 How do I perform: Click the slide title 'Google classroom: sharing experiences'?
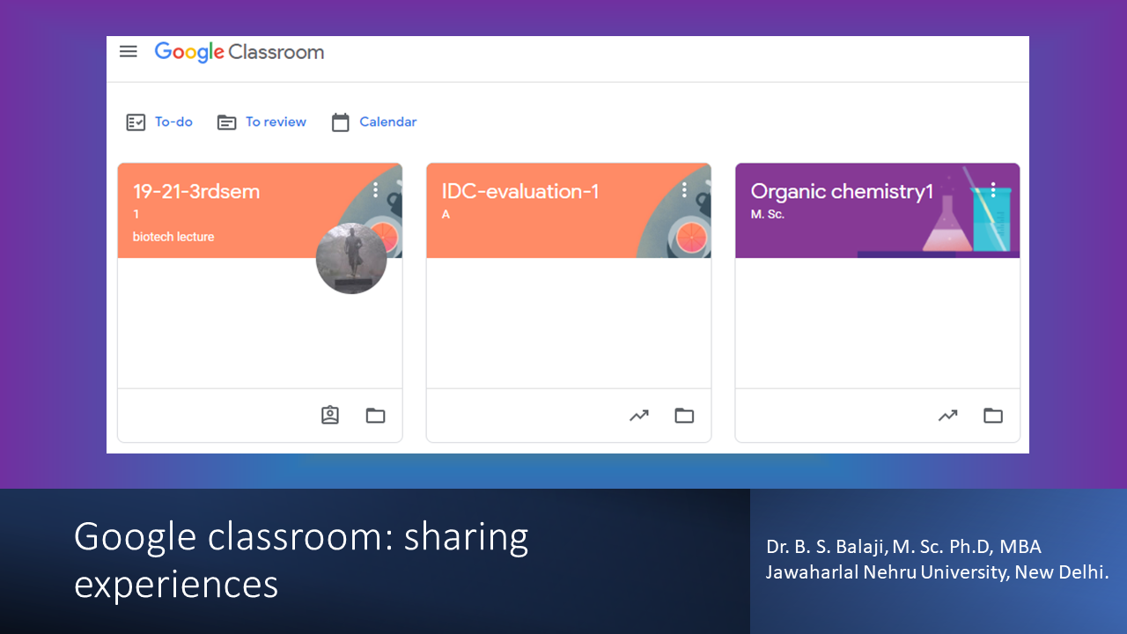[x=301, y=559]
